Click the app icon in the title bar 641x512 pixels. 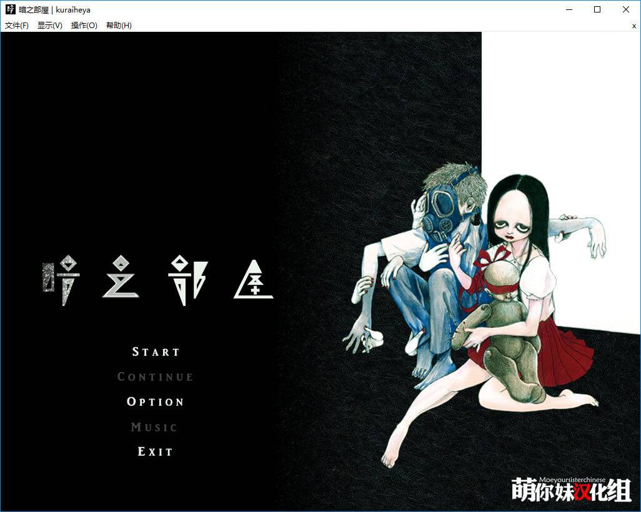11,10
